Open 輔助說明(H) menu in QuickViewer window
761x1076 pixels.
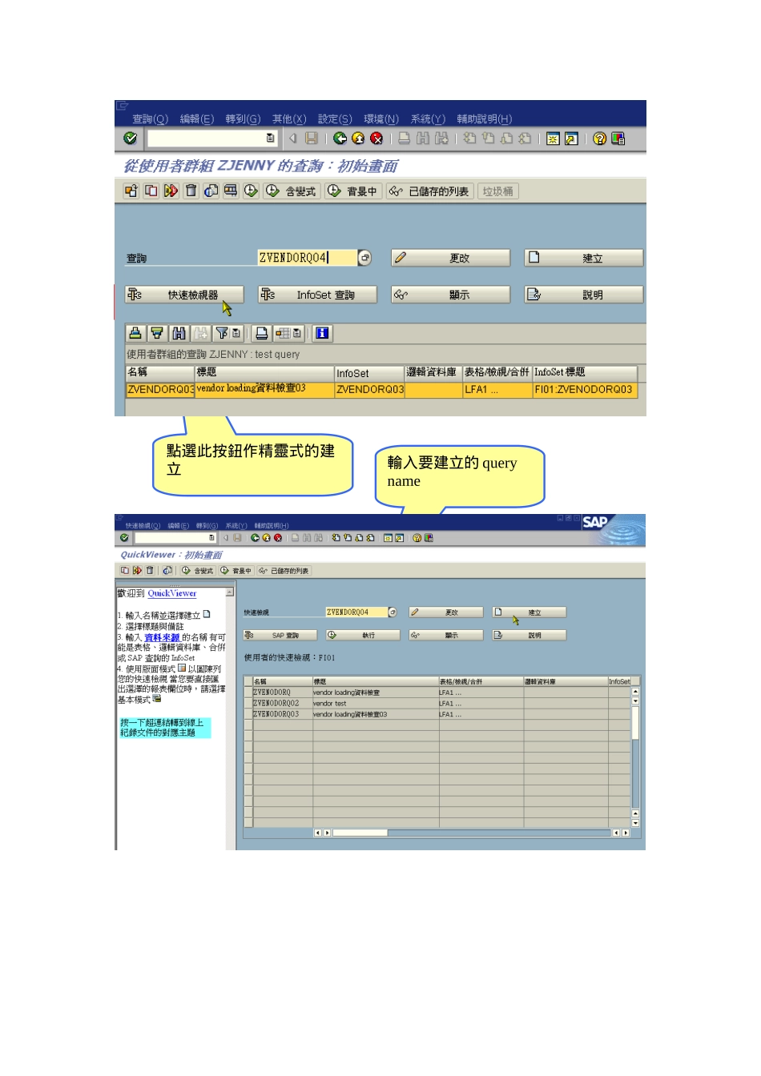click(x=272, y=526)
